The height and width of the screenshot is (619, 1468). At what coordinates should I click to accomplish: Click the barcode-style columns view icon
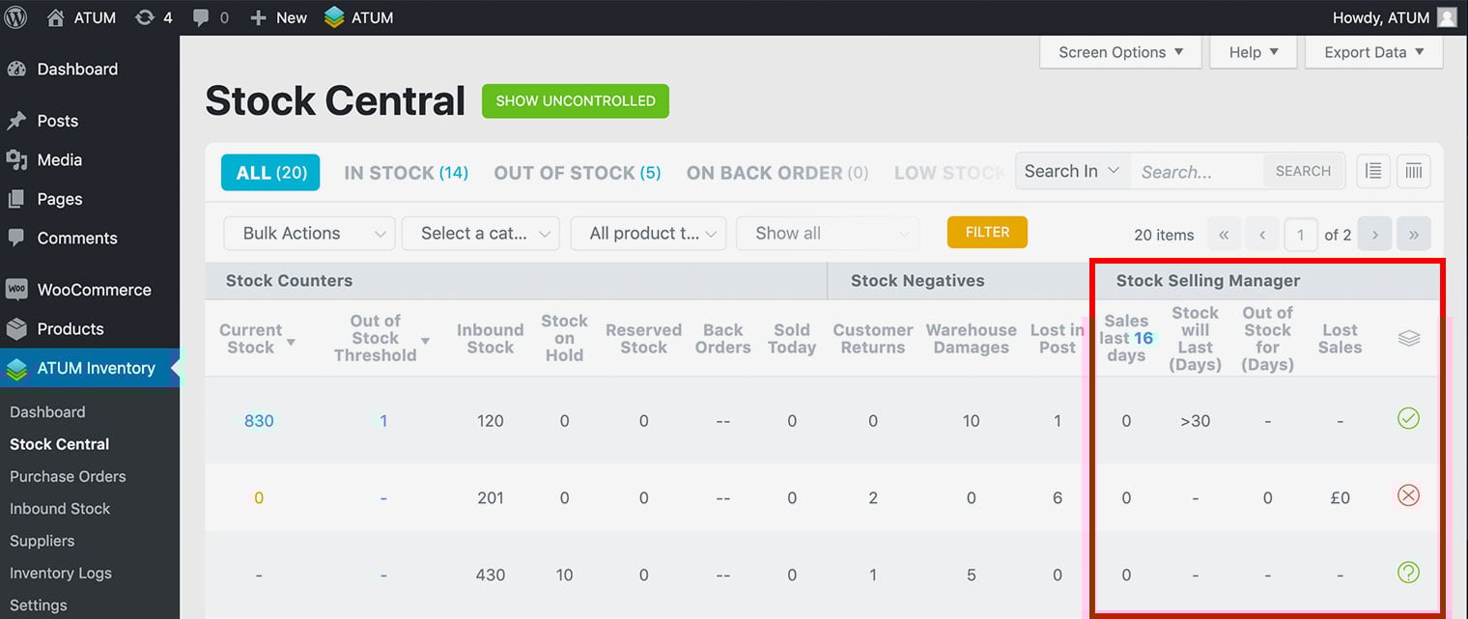tap(1414, 171)
